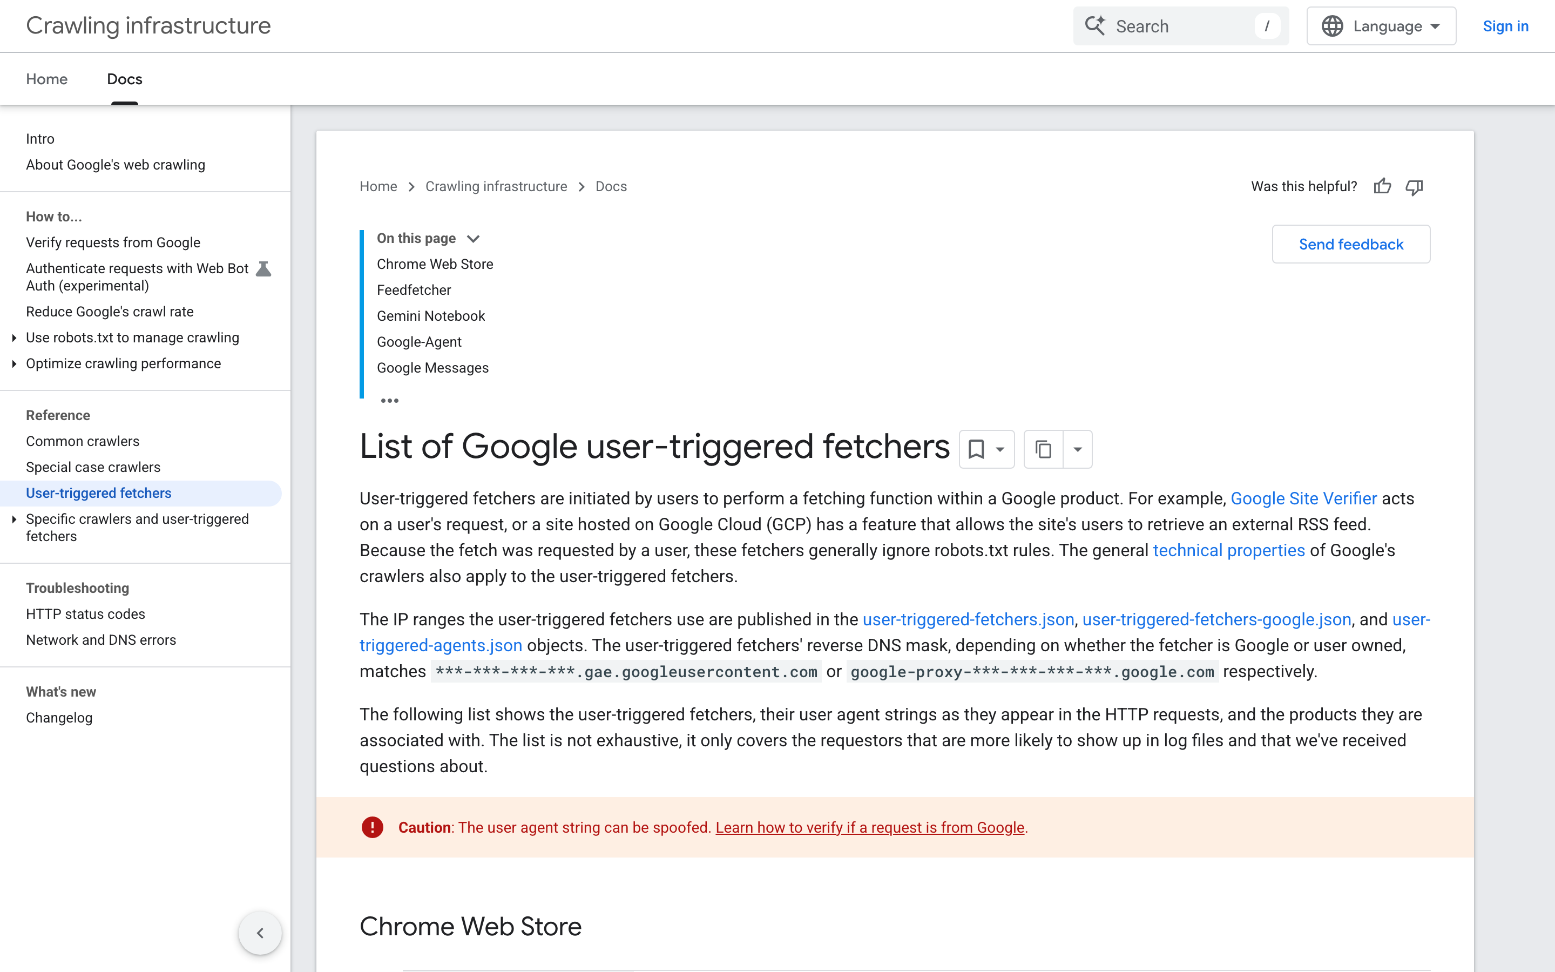Open the Changelog page
Viewport: 1555px width, 972px height.
tap(59, 718)
